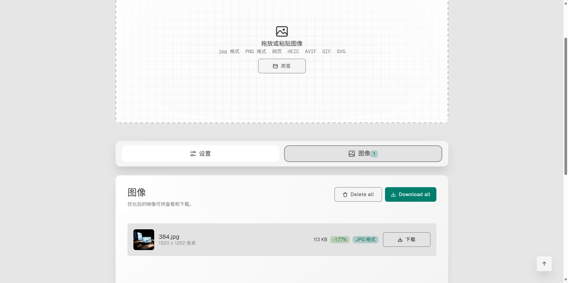Screen dimensions: 568x283
Task: Click the Delete all button
Action: (x=358, y=195)
